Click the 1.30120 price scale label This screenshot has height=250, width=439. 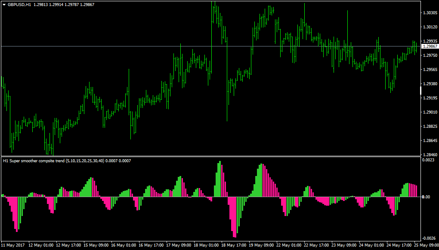430,27
